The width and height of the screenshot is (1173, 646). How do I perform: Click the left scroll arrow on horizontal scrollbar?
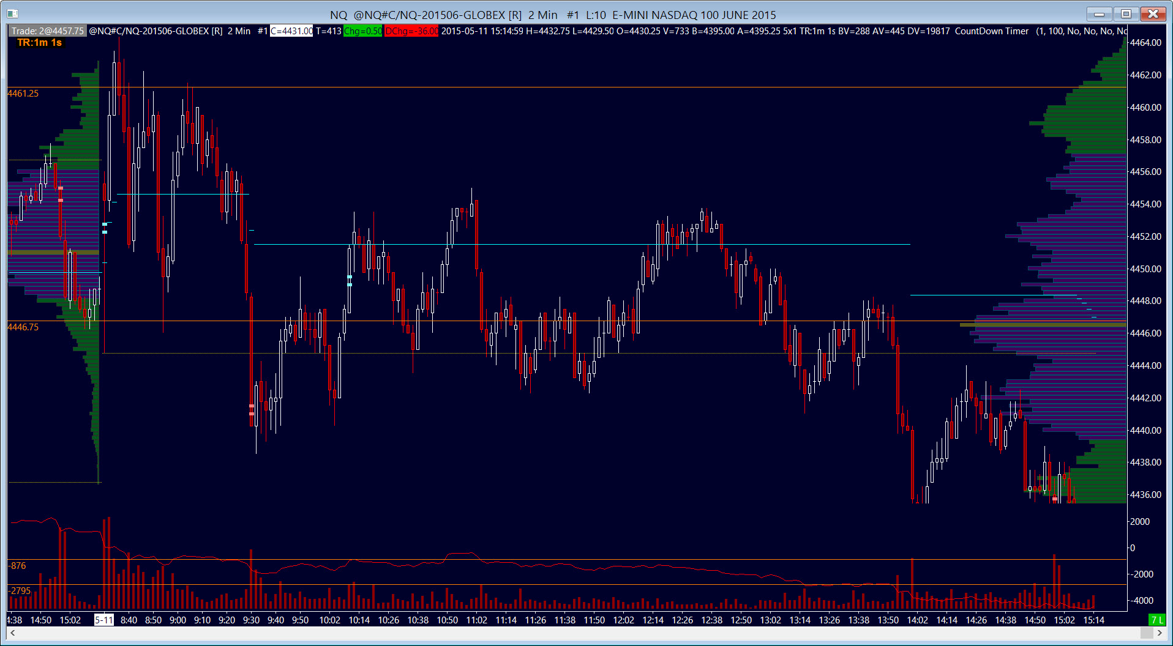pos(13,633)
